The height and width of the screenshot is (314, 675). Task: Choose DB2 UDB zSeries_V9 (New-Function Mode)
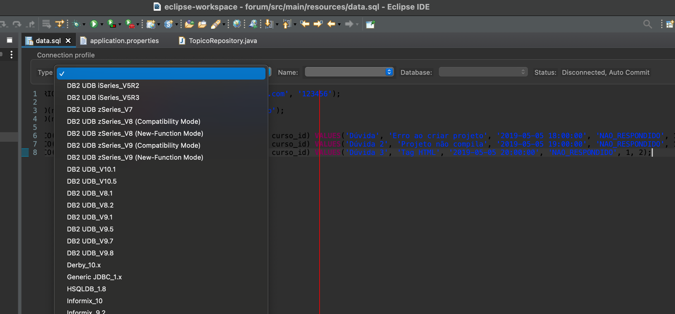161,157
